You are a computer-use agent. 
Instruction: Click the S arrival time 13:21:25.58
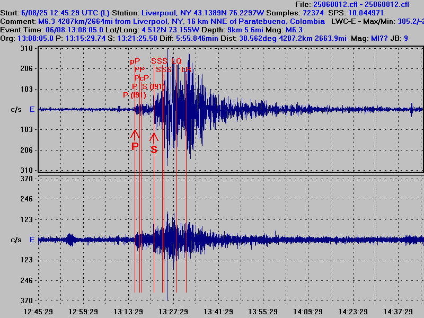137,38
